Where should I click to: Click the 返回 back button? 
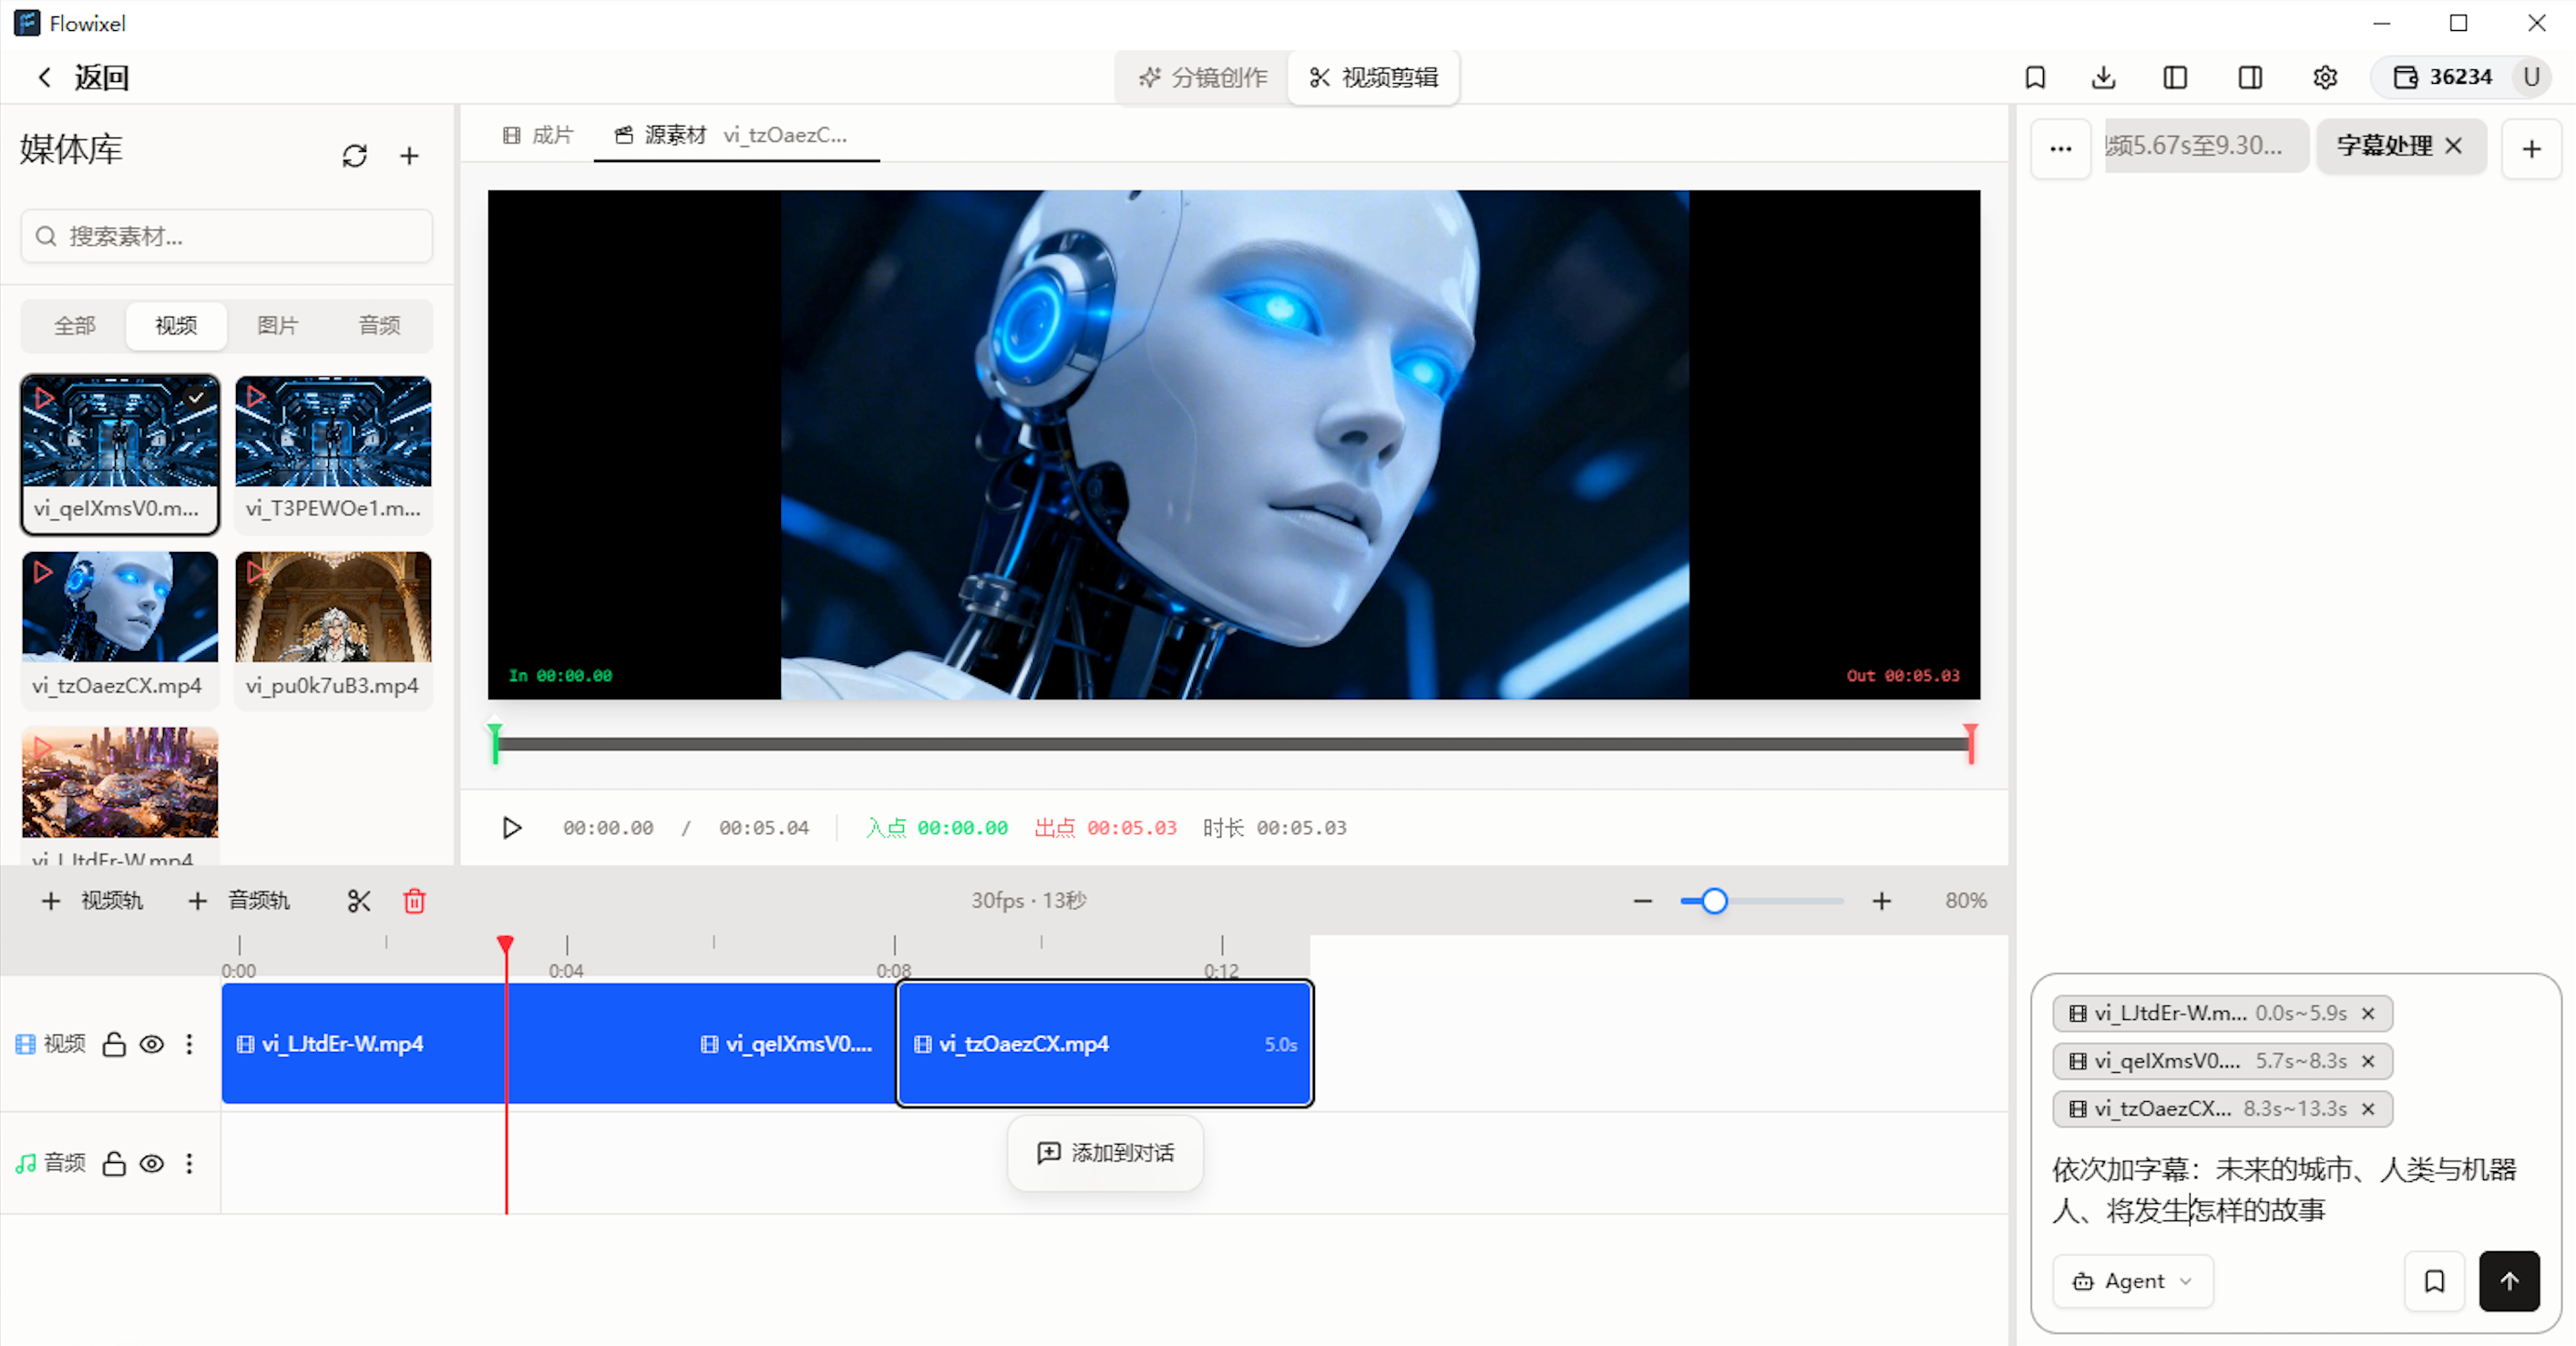(x=84, y=76)
